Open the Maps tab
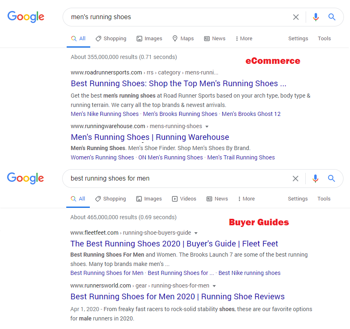 click(183, 39)
